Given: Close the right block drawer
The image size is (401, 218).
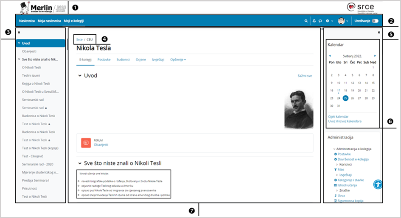Looking at the screenshot, I should 379,32.
